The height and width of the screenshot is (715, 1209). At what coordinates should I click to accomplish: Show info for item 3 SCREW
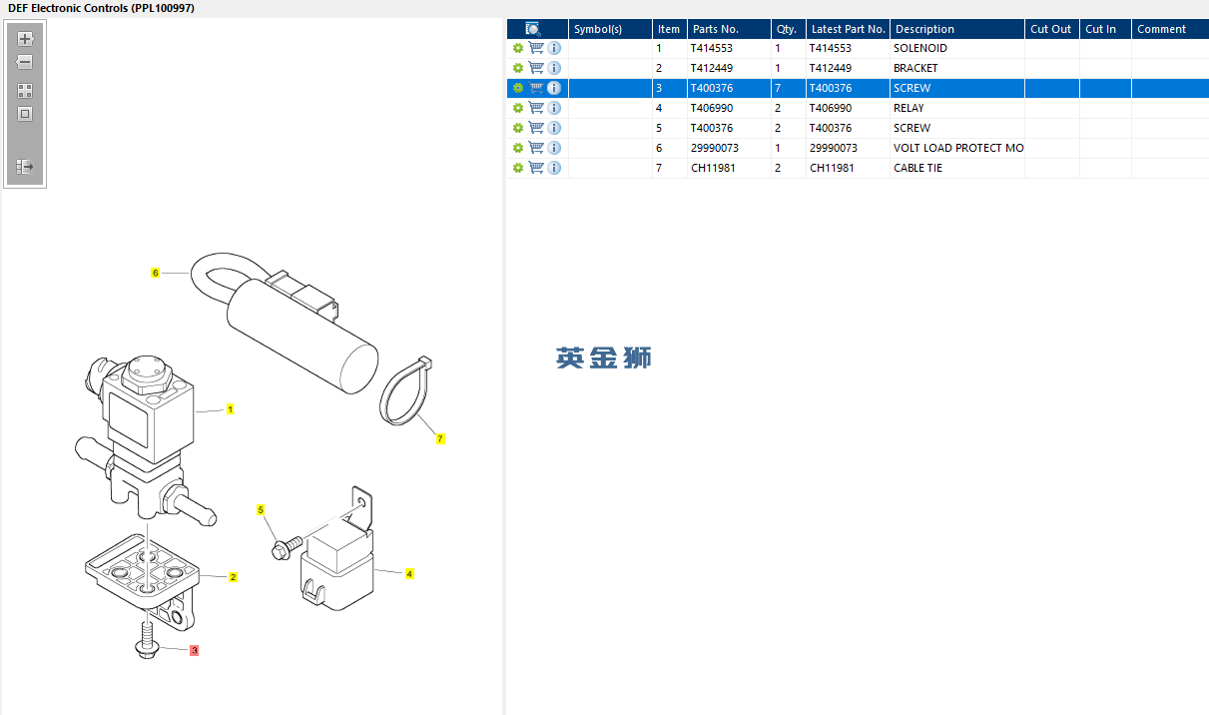click(x=554, y=88)
